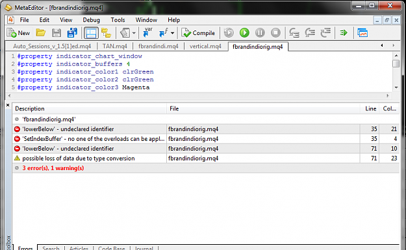The image size is (406, 250).
Task: Sort errors by Description column header
Action: coord(90,108)
